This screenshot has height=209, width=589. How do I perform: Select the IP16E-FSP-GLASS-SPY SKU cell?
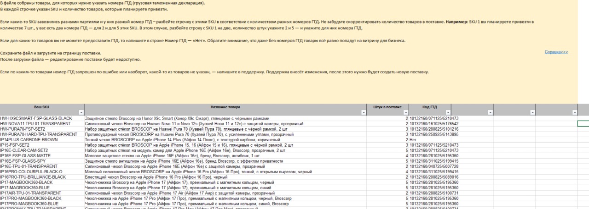click(42, 161)
